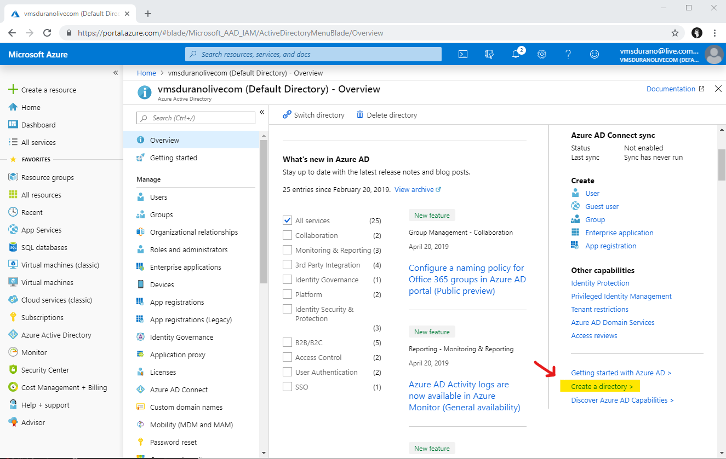Open Cloud Shell from the top bar

(x=463, y=54)
